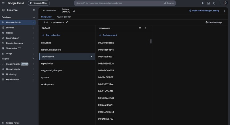Open Firestore Studio item options menu

click(34, 22)
